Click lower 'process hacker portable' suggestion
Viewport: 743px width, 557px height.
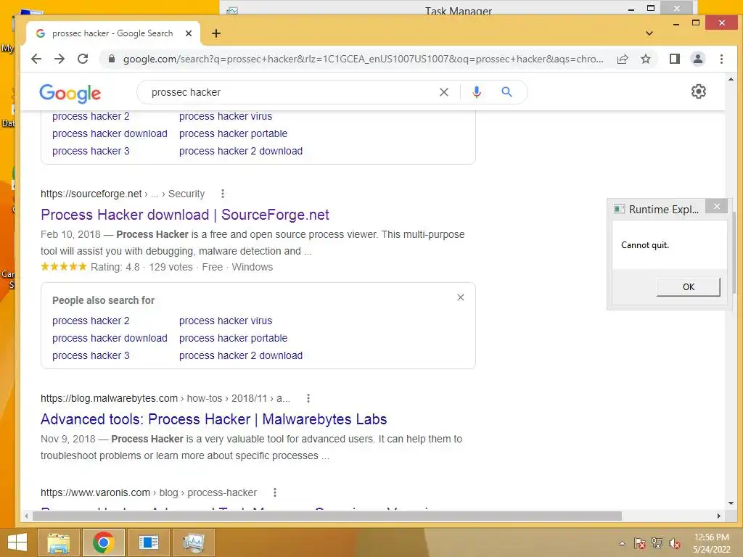pos(233,338)
